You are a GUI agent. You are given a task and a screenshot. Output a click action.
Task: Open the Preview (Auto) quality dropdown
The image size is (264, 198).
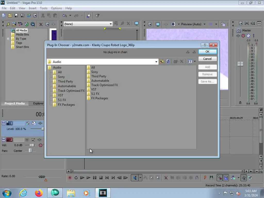tap(204, 24)
